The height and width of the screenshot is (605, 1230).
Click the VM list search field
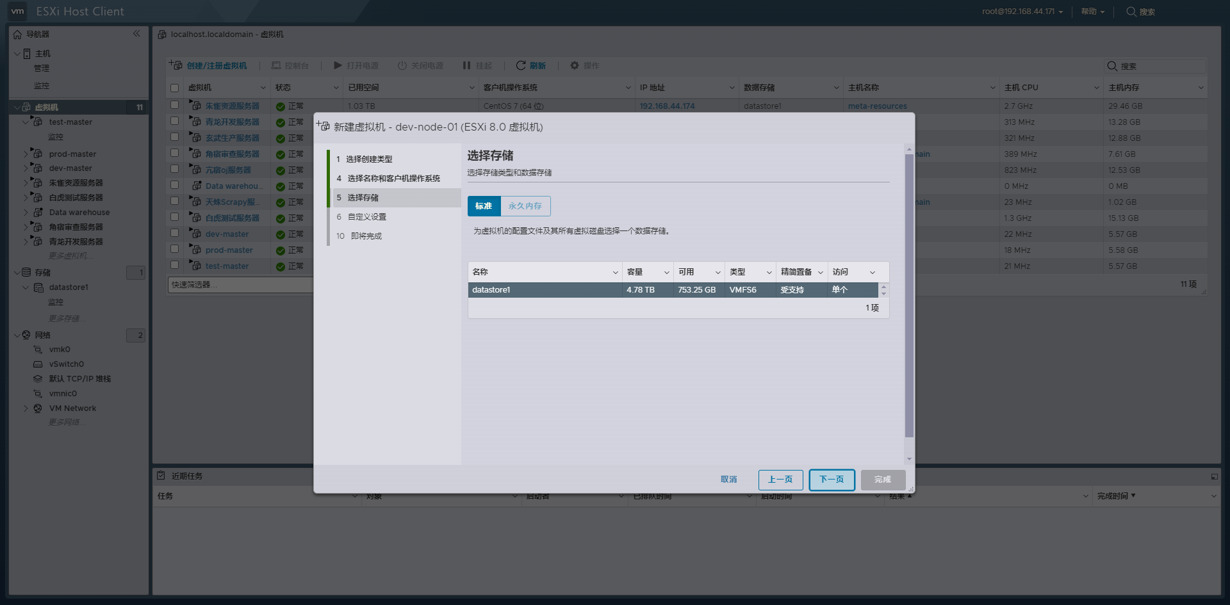point(1156,66)
